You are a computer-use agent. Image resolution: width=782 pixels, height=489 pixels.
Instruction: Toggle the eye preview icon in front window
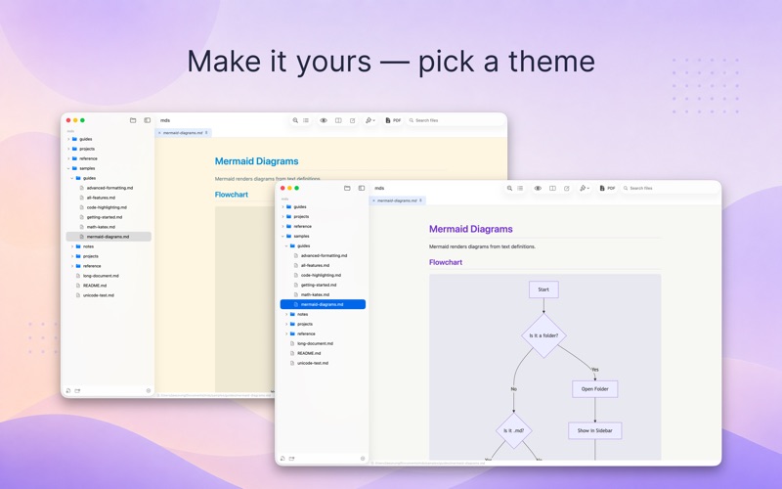(x=538, y=188)
